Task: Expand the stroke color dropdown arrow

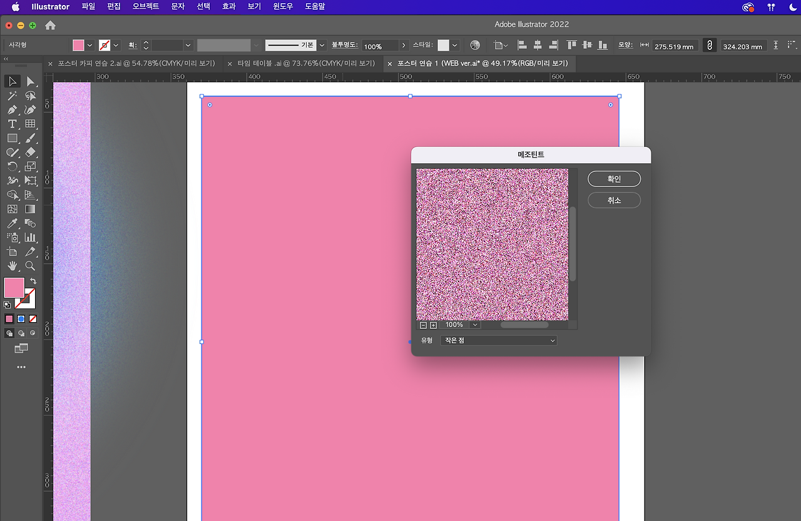Action: pos(116,46)
